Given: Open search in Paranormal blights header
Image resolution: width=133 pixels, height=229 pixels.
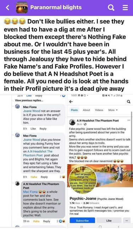Looking at the screenshot, I should click(x=111, y=7).
